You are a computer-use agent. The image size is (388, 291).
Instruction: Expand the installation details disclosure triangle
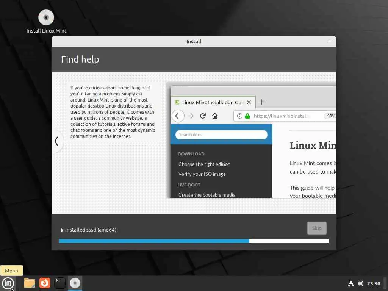(x=62, y=230)
